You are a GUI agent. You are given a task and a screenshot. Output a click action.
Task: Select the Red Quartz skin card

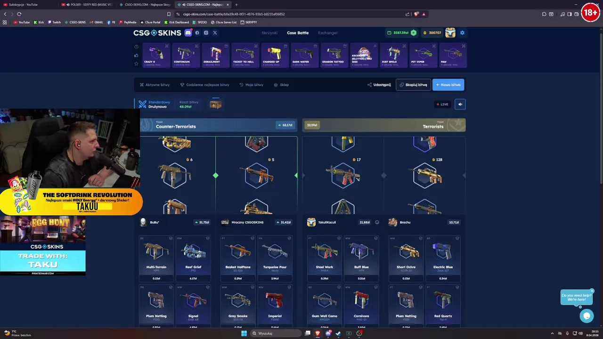[x=443, y=307]
